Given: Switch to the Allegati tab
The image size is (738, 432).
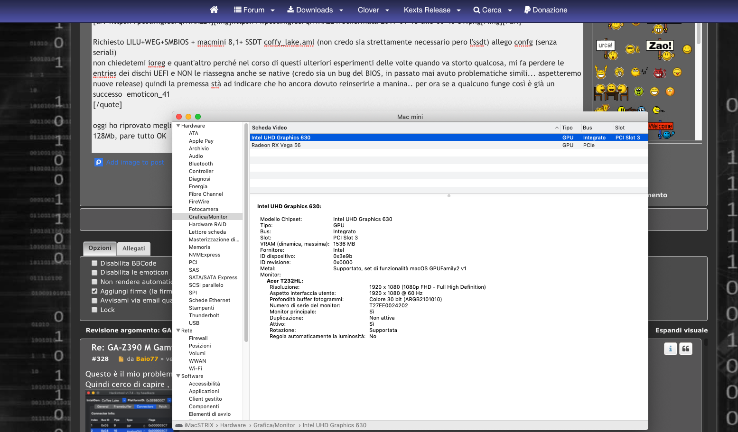Looking at the screenshot, I should (134, 248).
